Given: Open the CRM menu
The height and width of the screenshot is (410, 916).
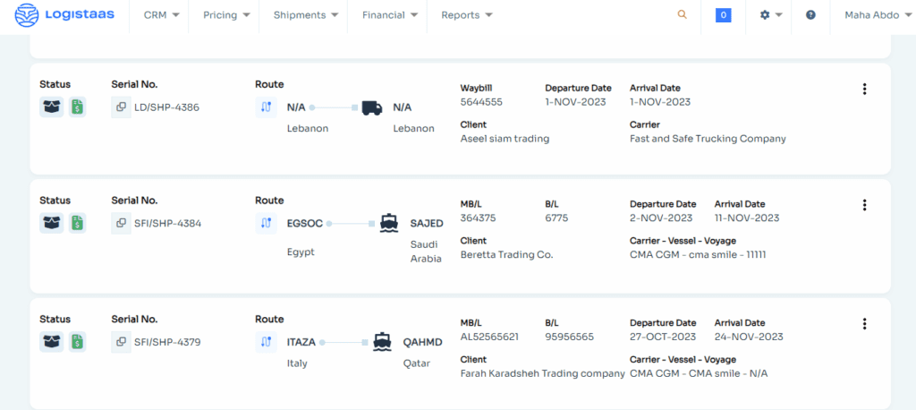Looking at the screenshot, I should click(x=161, y=15).
